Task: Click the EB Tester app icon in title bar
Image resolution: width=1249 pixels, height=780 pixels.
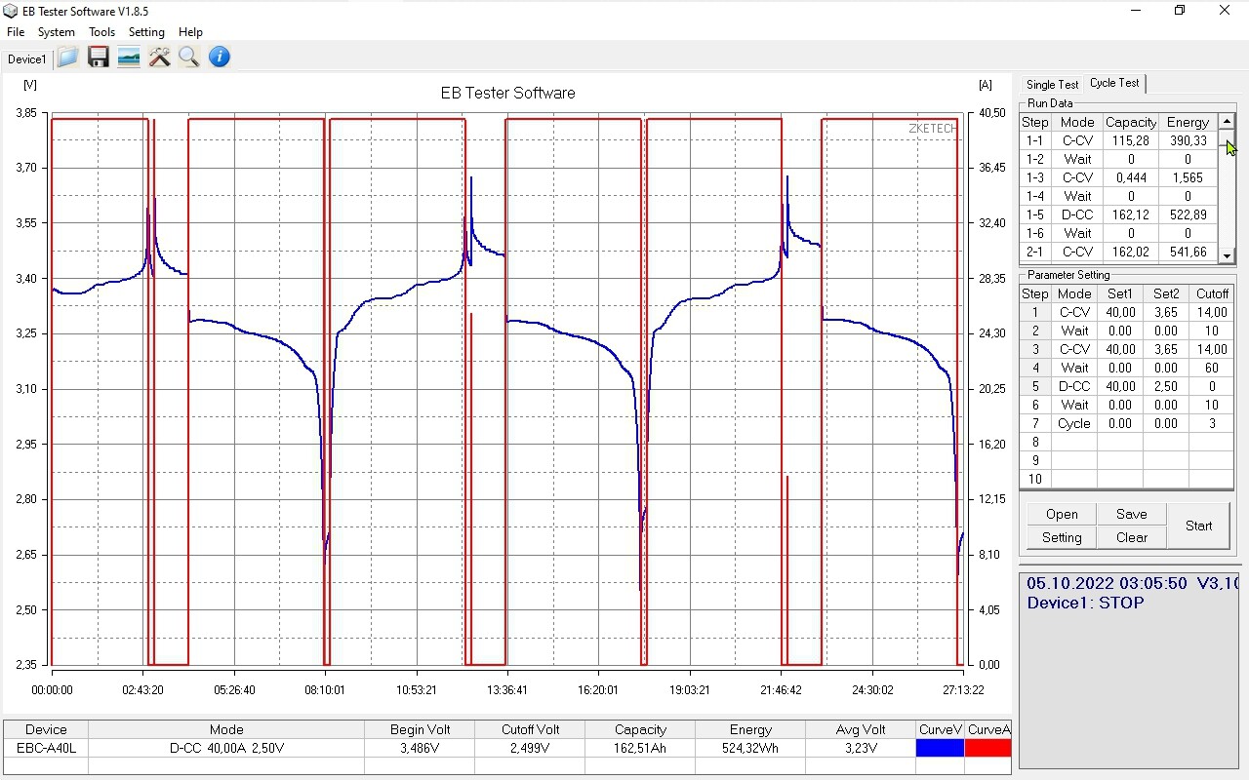Action: 11,11
